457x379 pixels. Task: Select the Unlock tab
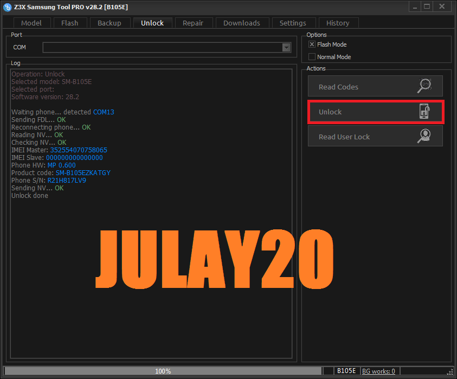coord(152,23)
